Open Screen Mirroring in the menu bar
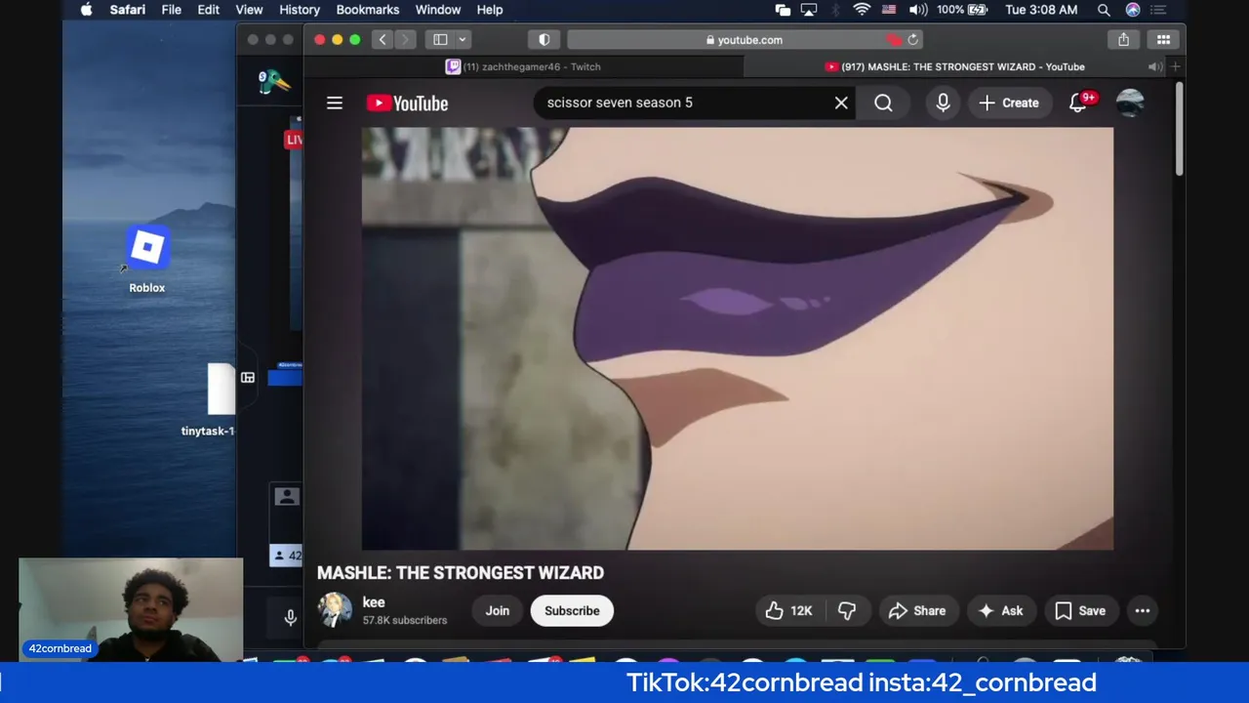1249x703 pixels. [809, 10]
